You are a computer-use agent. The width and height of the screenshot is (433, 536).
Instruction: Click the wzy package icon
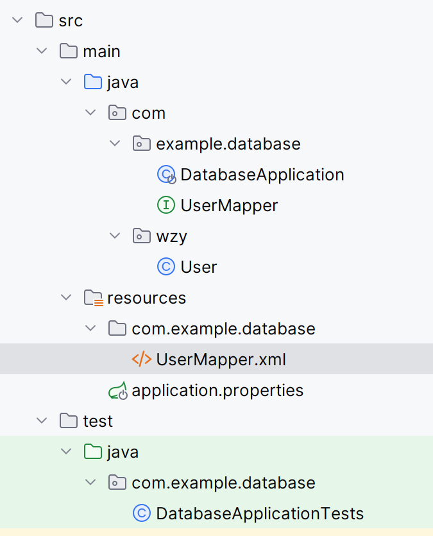click(x=142, y=236)
